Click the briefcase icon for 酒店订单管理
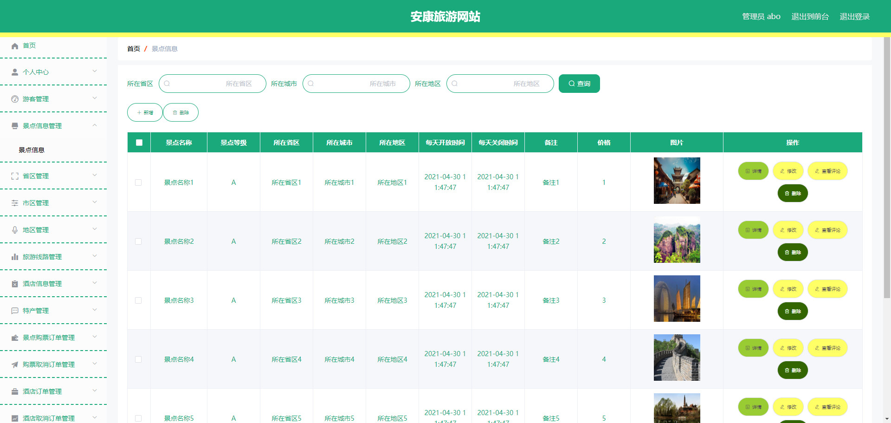891x423 pixels. (15, 391)
